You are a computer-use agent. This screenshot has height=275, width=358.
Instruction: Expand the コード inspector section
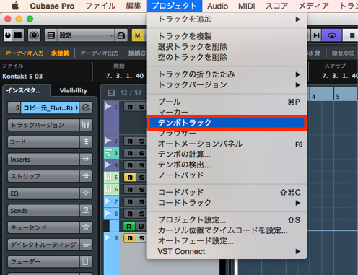pos(43,142)
